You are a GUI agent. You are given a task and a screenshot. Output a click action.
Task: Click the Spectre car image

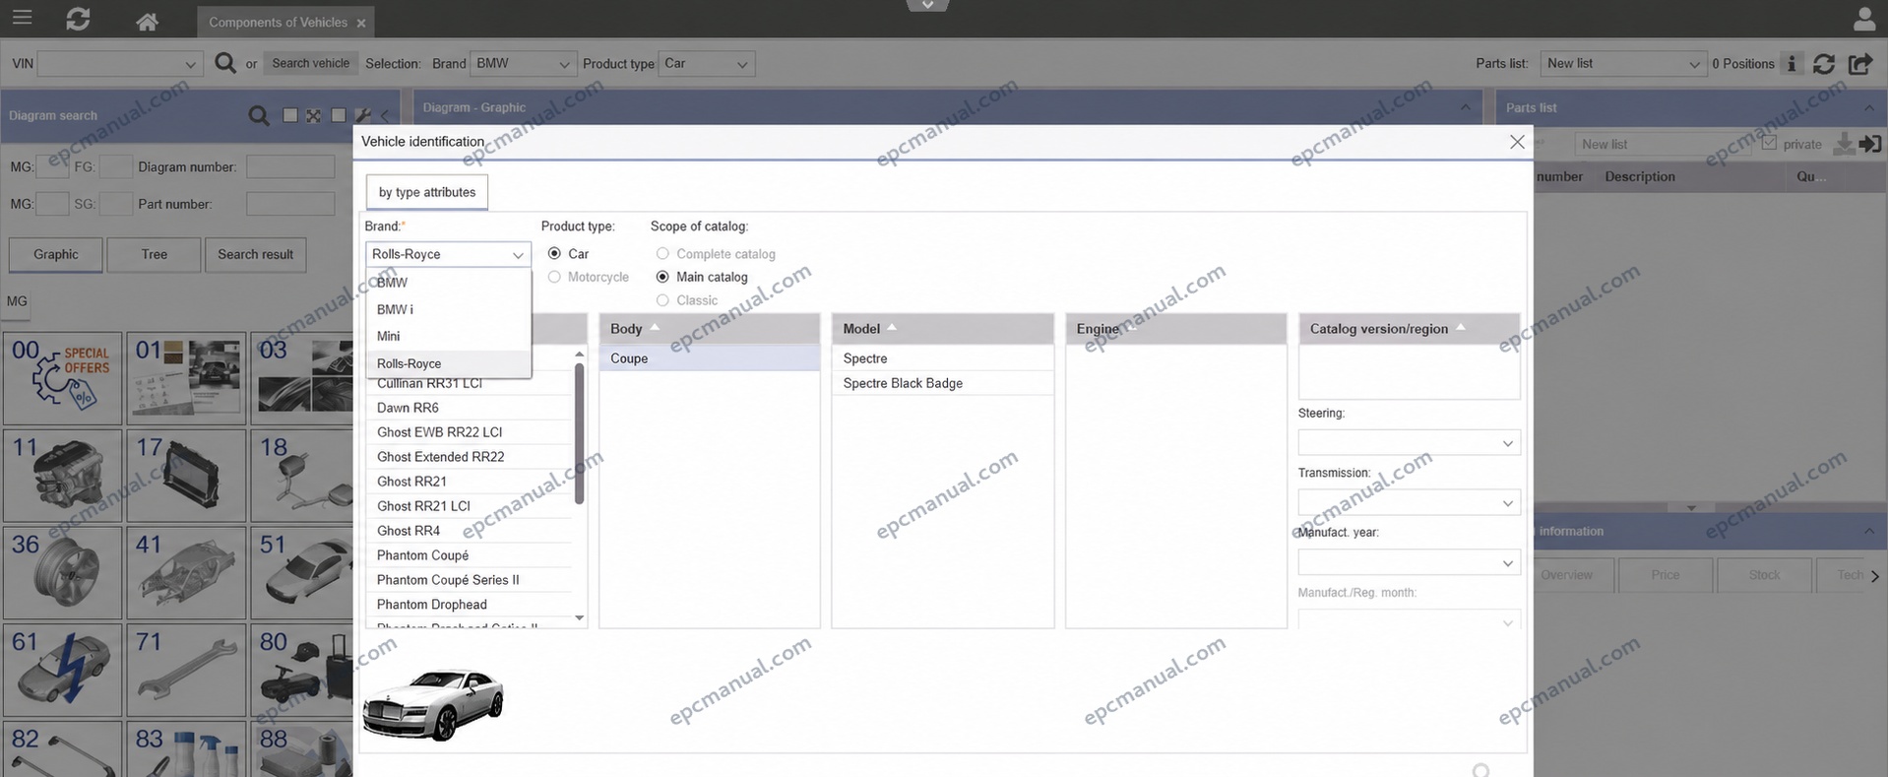coord(433,703)
